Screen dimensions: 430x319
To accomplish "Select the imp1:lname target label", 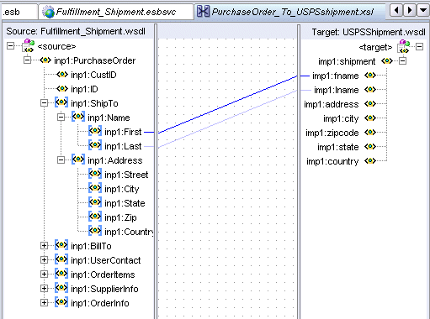I will coord(337,90).
